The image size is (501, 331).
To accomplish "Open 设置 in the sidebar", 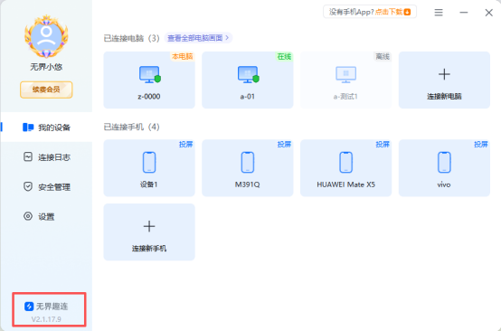I will pos(46,216).
